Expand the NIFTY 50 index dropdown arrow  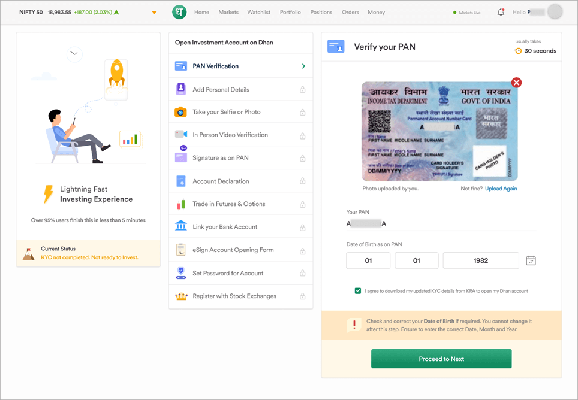click(154, 13)
